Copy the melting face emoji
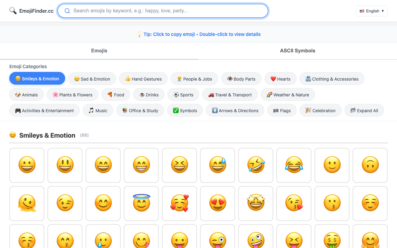 [x=27, y=203]
